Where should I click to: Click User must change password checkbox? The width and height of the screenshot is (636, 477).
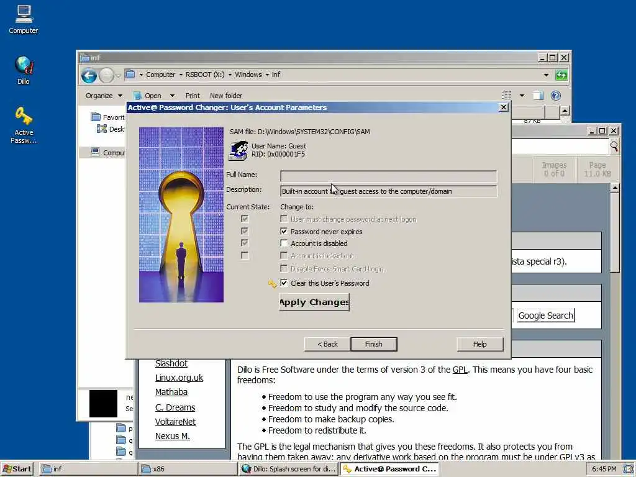284,219
